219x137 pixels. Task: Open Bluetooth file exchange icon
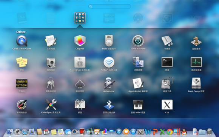click(109, 105)
